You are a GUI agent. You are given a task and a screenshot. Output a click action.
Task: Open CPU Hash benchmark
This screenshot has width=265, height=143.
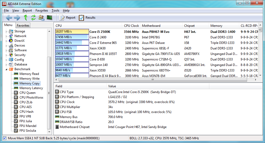[26, 111]
